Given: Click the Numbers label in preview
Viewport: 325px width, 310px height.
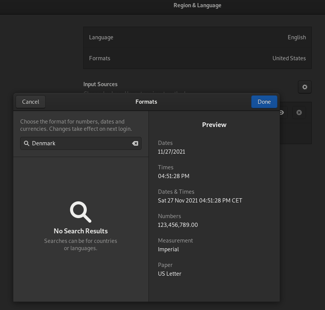Looking at the screenshot, I should [169, 216].
